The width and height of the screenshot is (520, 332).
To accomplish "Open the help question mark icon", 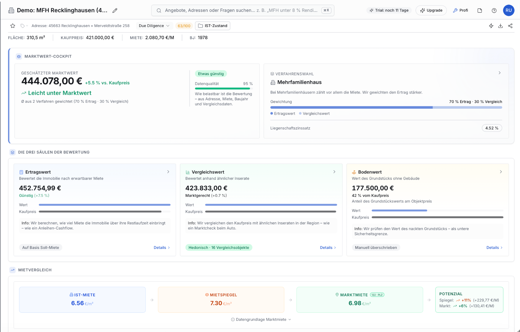I will pos(494,10).
